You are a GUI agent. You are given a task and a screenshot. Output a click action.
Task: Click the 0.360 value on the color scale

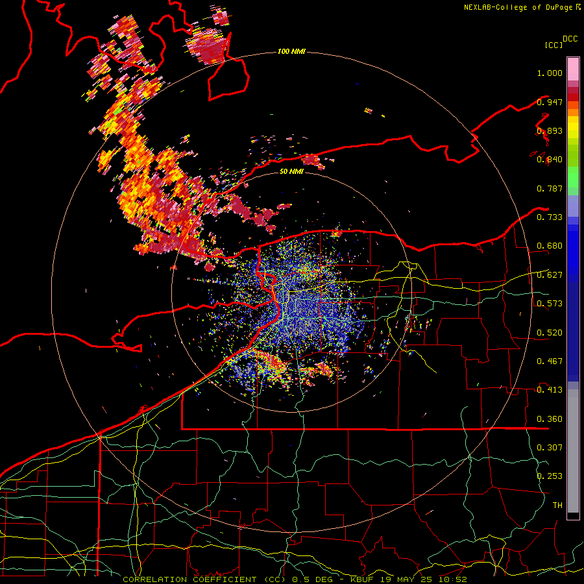[x=550, y=419]
